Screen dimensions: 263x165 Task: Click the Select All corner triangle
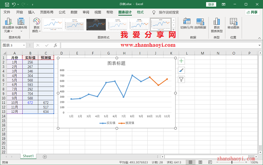point(4,53)
